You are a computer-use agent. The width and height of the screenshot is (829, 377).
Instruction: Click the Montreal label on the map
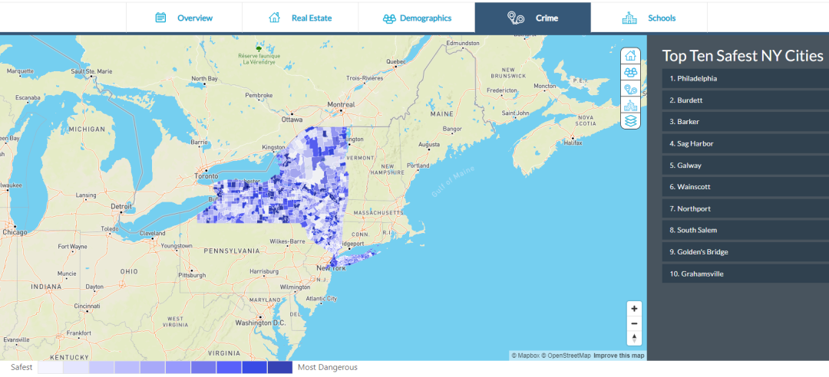point(341,104)
